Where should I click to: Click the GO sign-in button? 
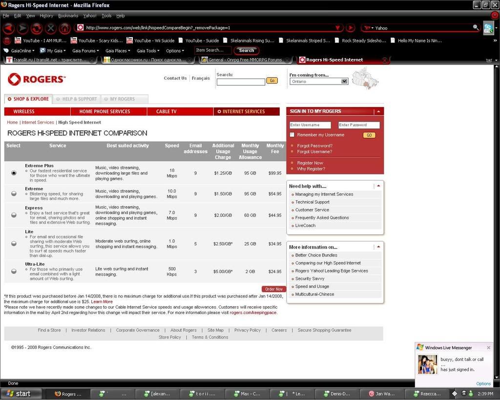point(369,135)
